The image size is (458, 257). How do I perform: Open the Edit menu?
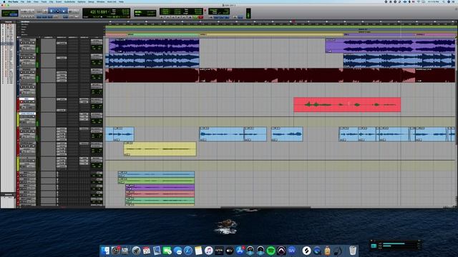click(x=29, y=1)
